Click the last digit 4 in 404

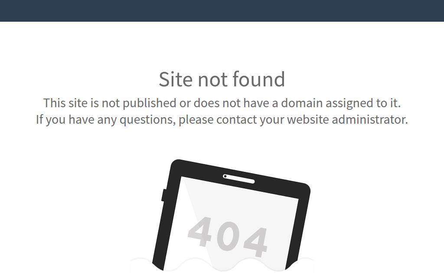click(256, 241)
